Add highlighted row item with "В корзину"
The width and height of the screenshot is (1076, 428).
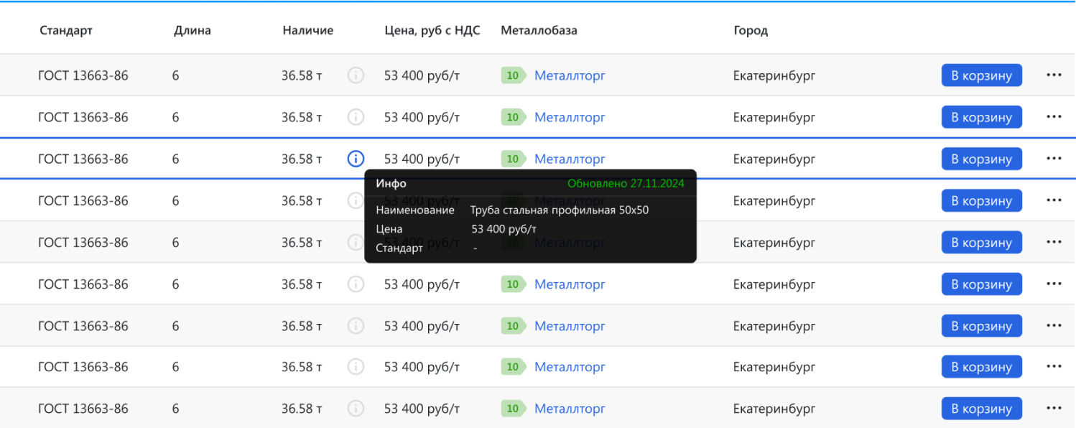coord(981,159)
